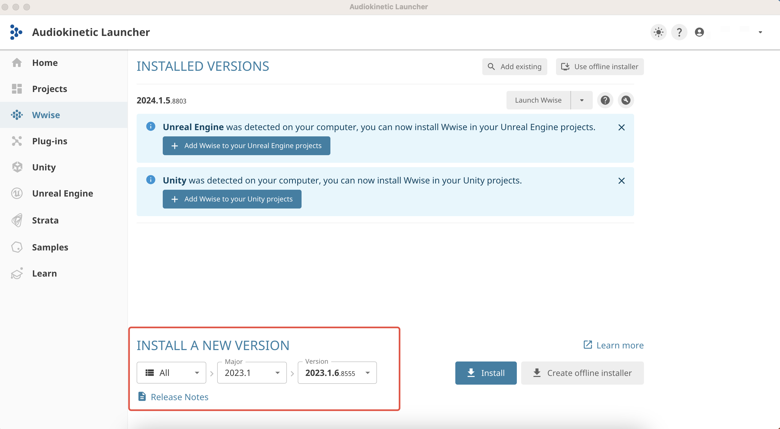Click installed version text 2024.1.5.8803
The height and width of the screenshot is (429, 780).
pyautogui.click(x=161, y=100)
